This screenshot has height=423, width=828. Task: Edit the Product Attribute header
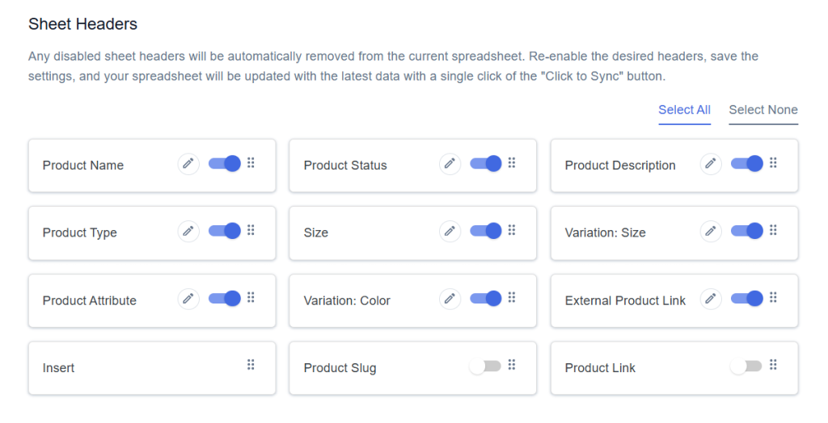pos(188,299)
